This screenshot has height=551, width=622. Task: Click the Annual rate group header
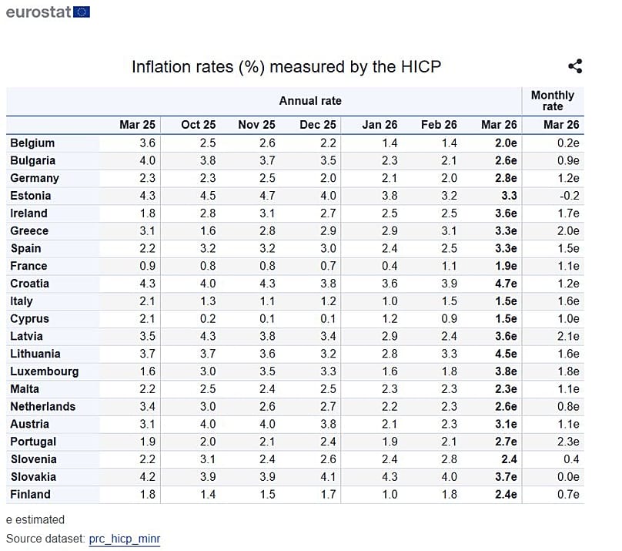click(310, 101)
